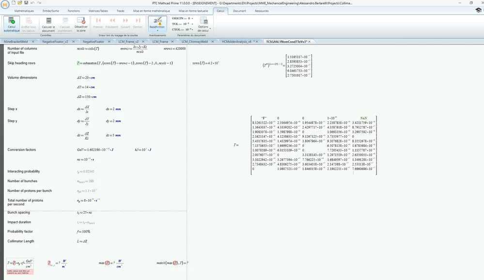The image size is (484, 280).
Task: Close the NlineBracketWeld worksheet tab
Action: 33,42
